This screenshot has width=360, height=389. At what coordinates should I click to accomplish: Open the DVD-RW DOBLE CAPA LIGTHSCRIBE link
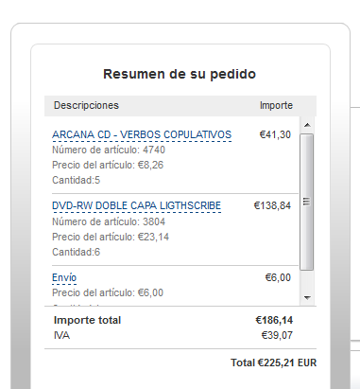136,205
